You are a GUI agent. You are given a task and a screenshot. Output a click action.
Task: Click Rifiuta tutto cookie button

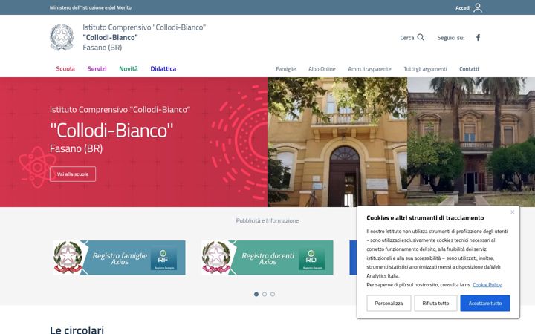click(435, 303)
